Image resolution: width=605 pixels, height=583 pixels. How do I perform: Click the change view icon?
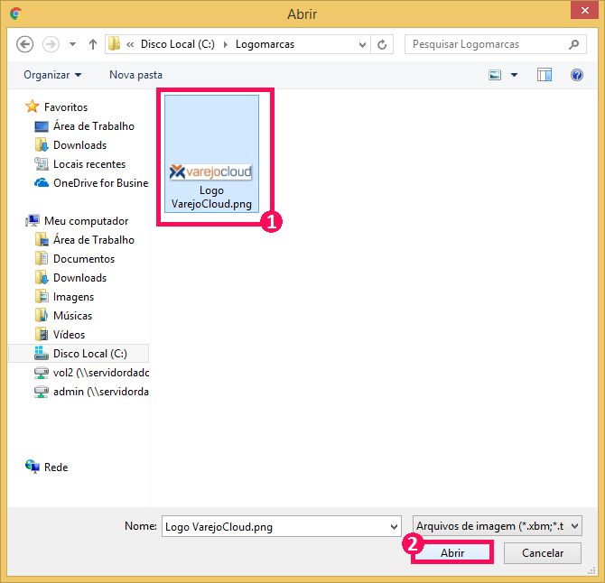(x=495, y=75)
